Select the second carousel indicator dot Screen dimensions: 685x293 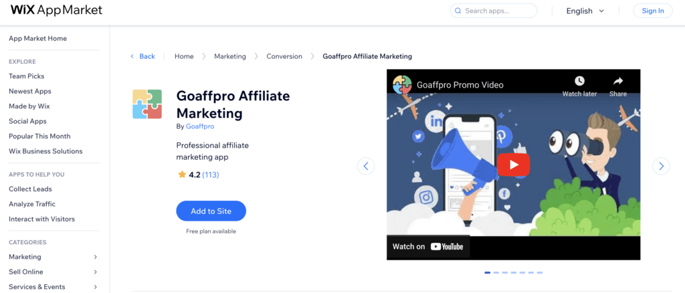click(496, 273)
